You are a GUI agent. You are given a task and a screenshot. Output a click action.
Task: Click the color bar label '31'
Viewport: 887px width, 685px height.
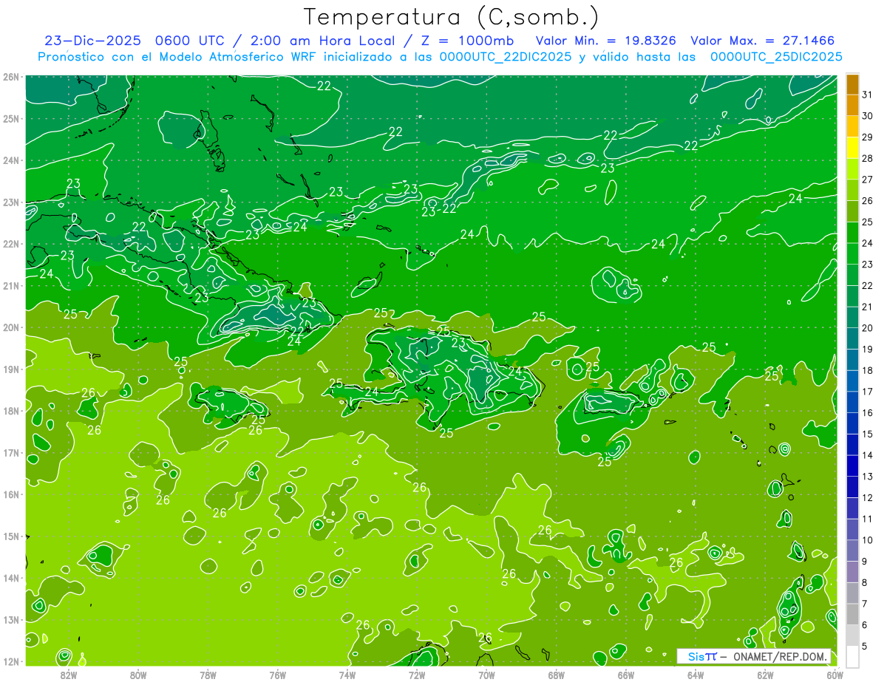pos(868,95)
